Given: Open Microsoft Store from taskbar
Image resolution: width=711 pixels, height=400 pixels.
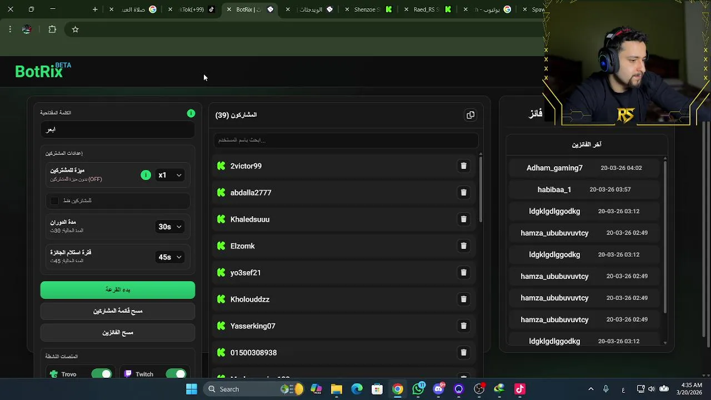Looking at the screenshot, I should 377,389.
